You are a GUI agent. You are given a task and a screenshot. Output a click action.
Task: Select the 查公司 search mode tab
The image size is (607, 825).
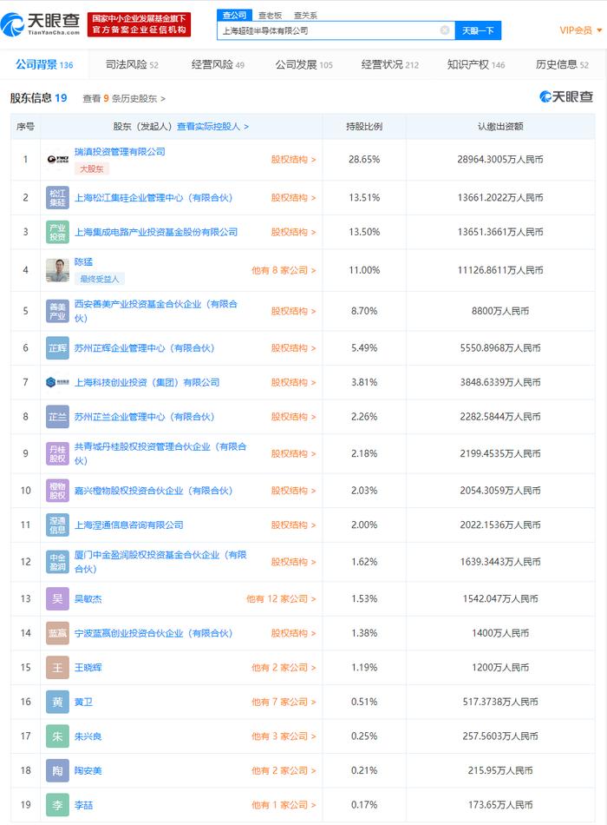pos(234,16)
